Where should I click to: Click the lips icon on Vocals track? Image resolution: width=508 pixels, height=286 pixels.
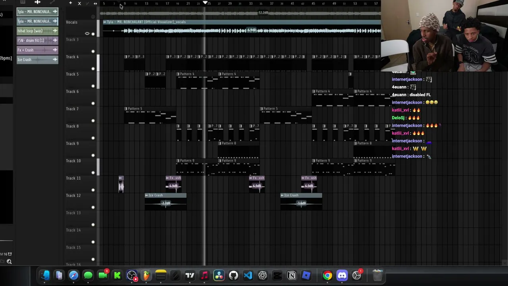coord(87,33)
